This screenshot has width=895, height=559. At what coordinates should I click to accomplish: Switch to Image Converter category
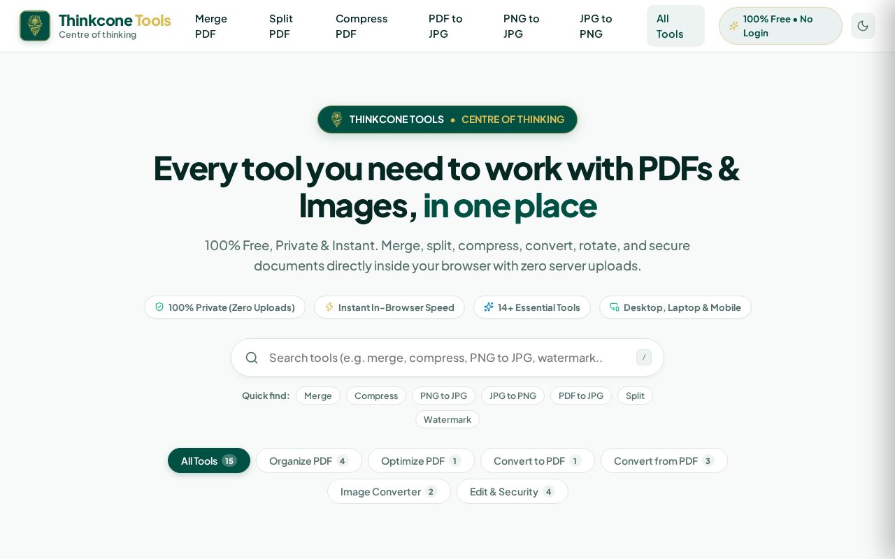[x=389, y=491]
